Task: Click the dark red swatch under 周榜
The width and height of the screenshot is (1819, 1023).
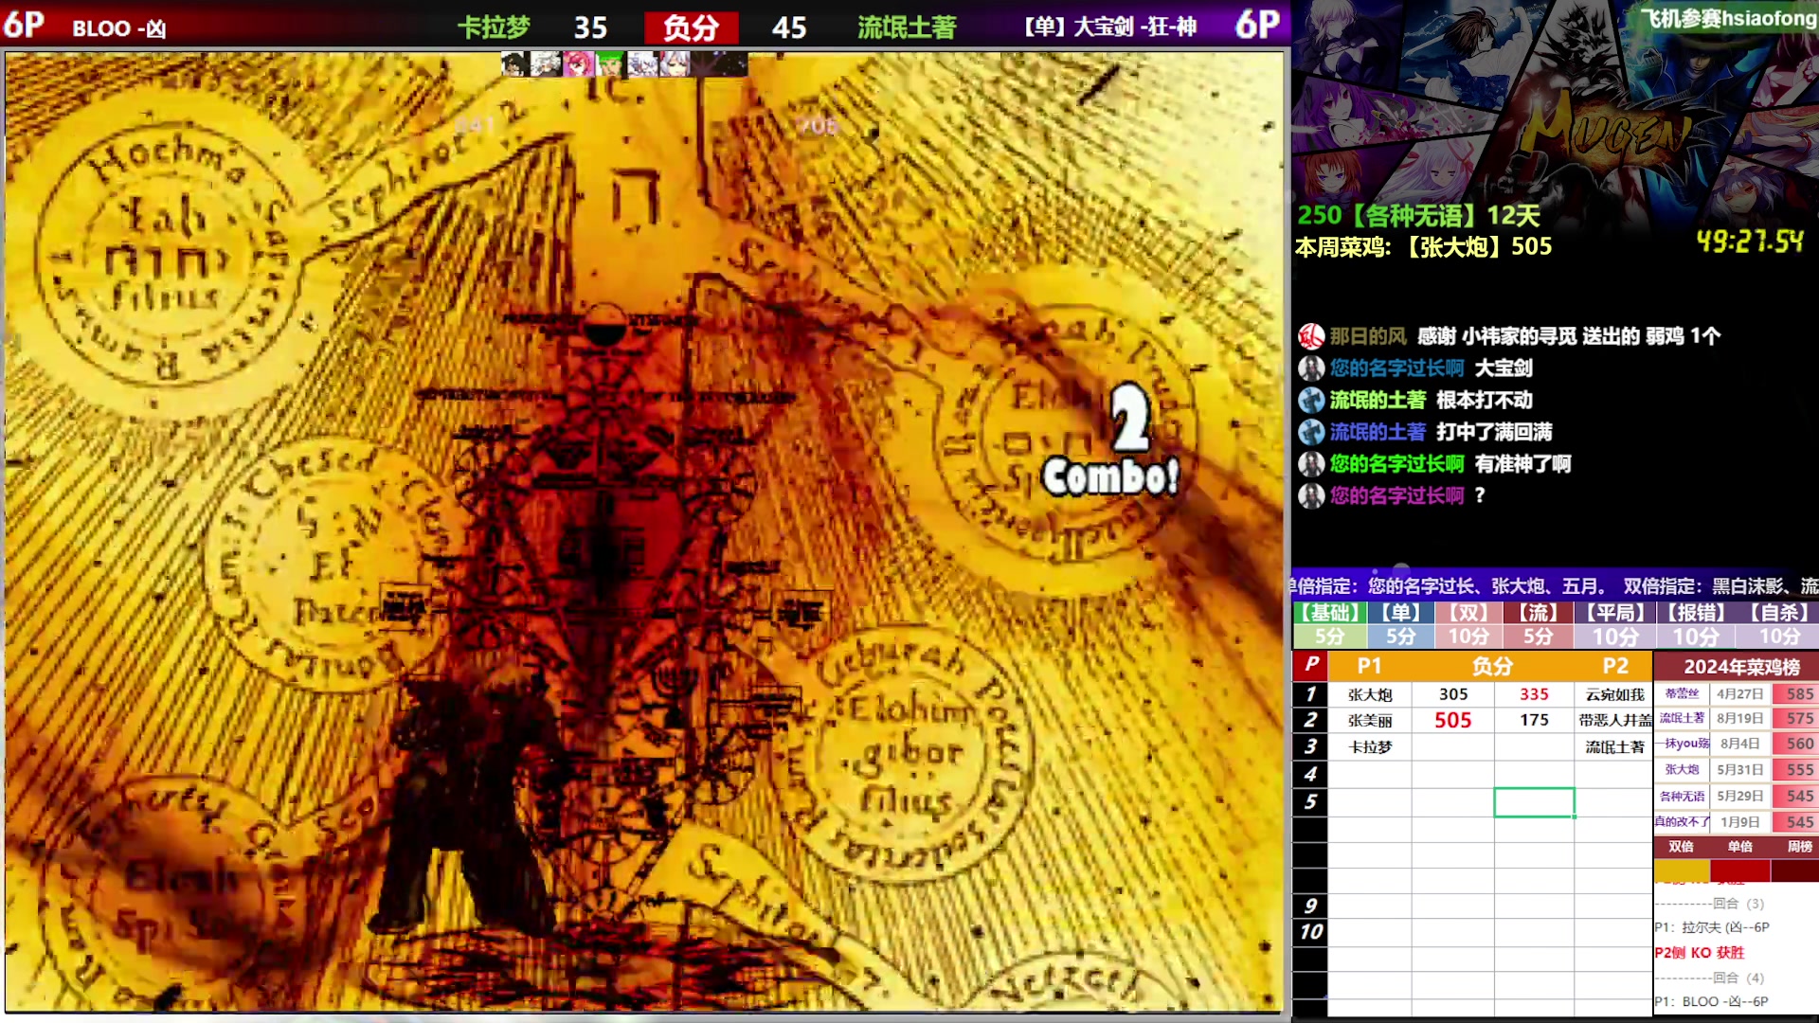Action: [x=1794, y=870]
